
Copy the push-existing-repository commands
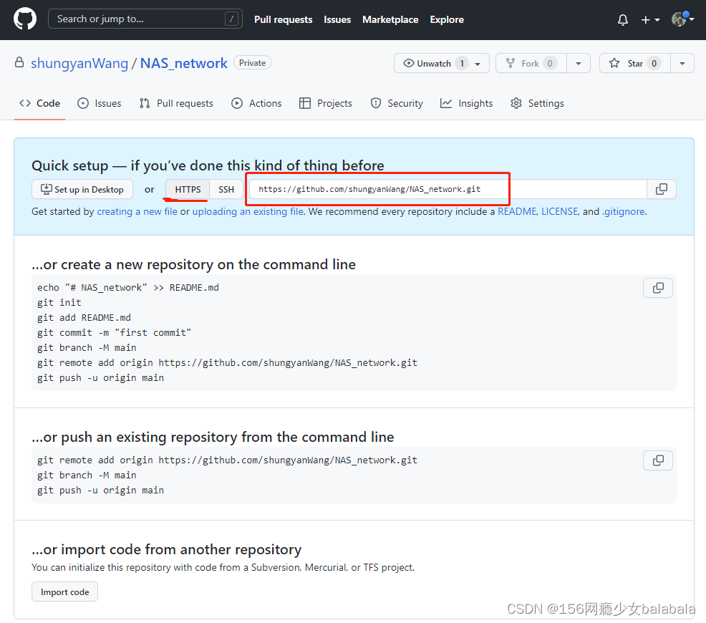[x=658, y=460]
